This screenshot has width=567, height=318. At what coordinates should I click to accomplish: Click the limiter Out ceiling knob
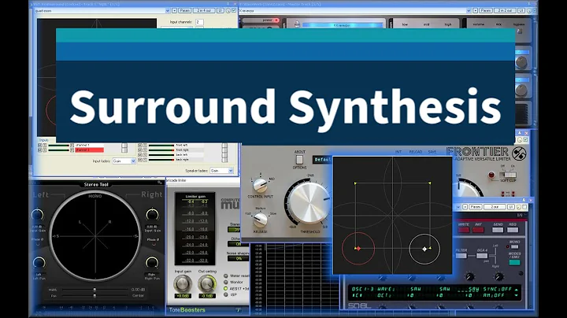coord(207,283)
